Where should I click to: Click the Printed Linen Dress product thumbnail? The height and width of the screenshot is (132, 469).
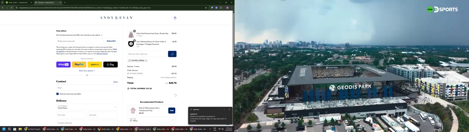tap(131, 34)
